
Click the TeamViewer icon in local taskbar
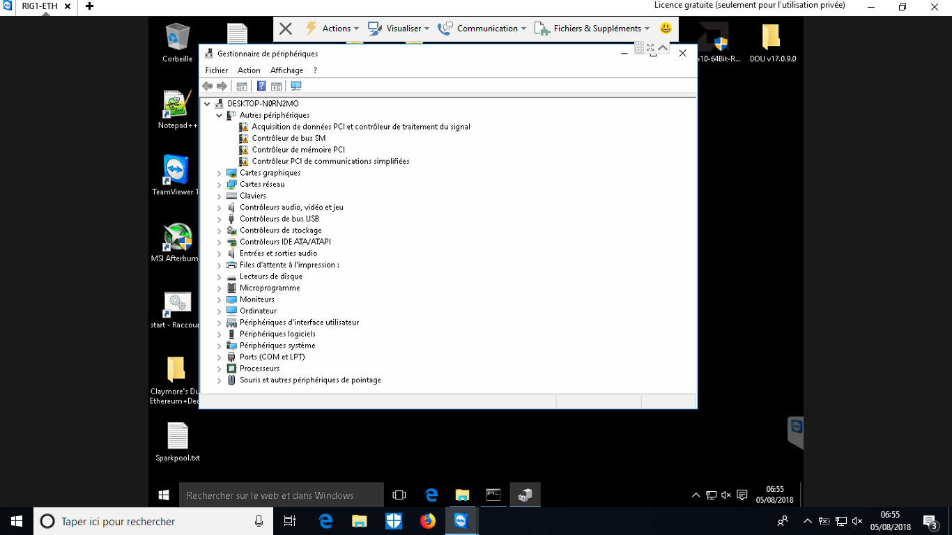pyautogui.click(x=461, y=521)
